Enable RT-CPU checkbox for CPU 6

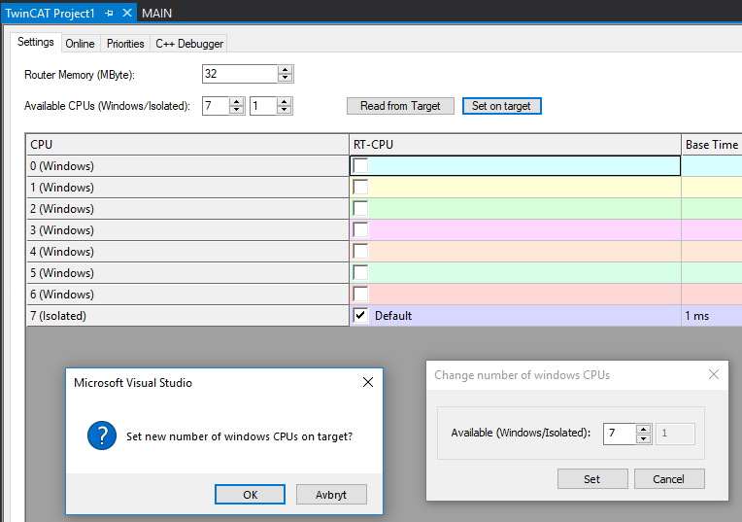[x=360, y=294]
